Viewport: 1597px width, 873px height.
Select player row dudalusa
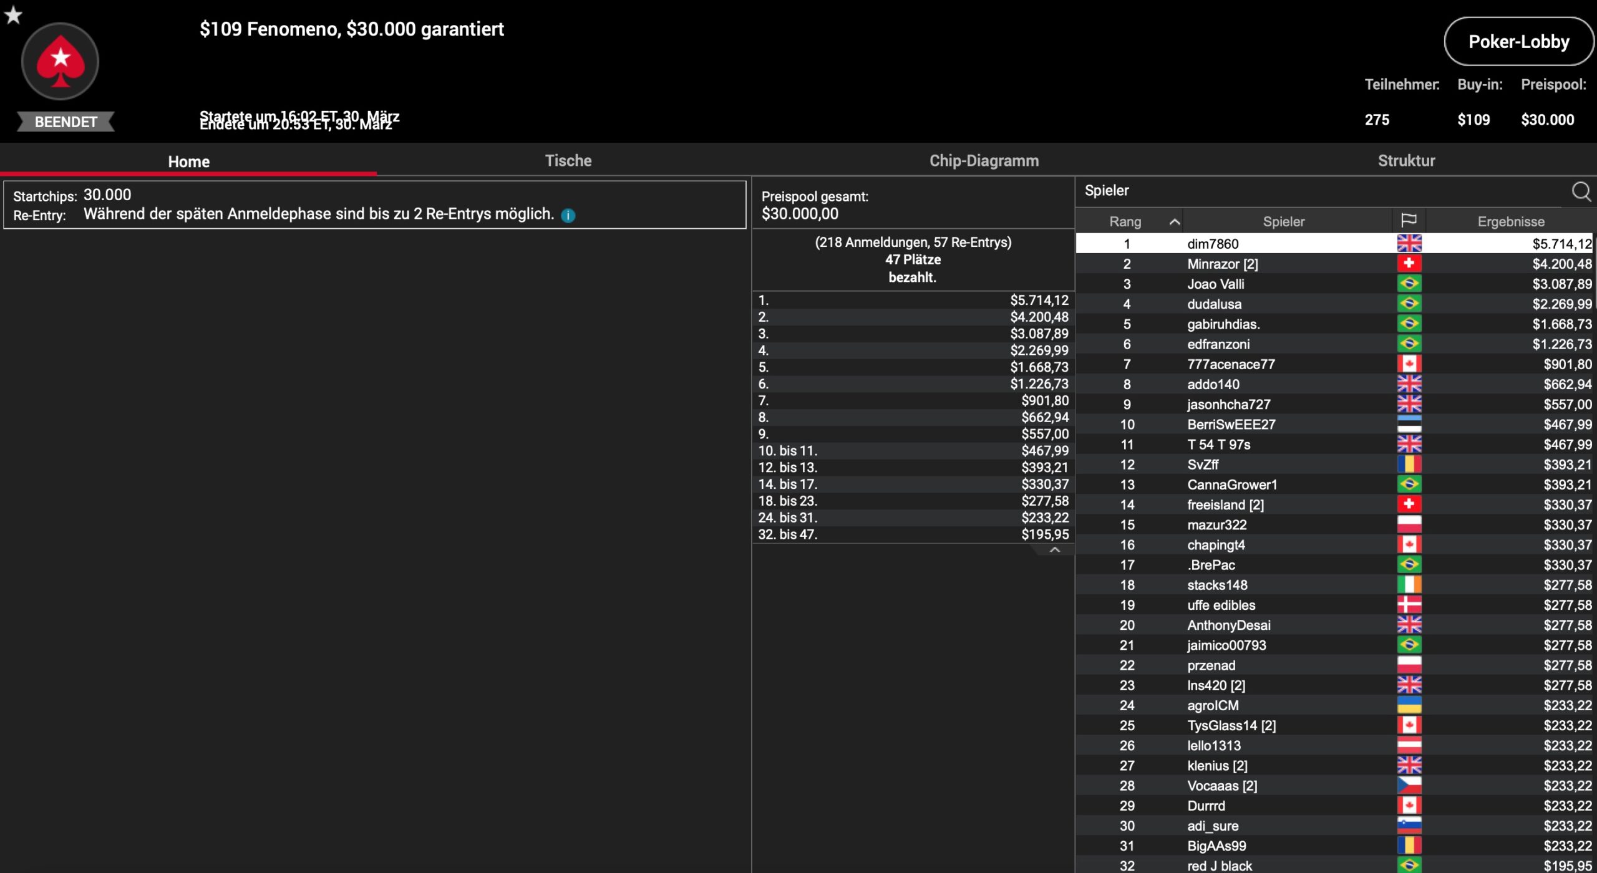1214,304
